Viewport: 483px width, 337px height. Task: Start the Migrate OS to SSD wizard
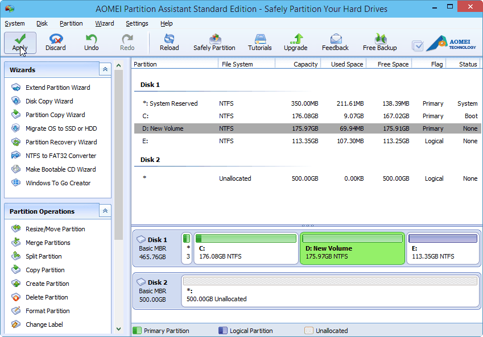coord(61,128)
